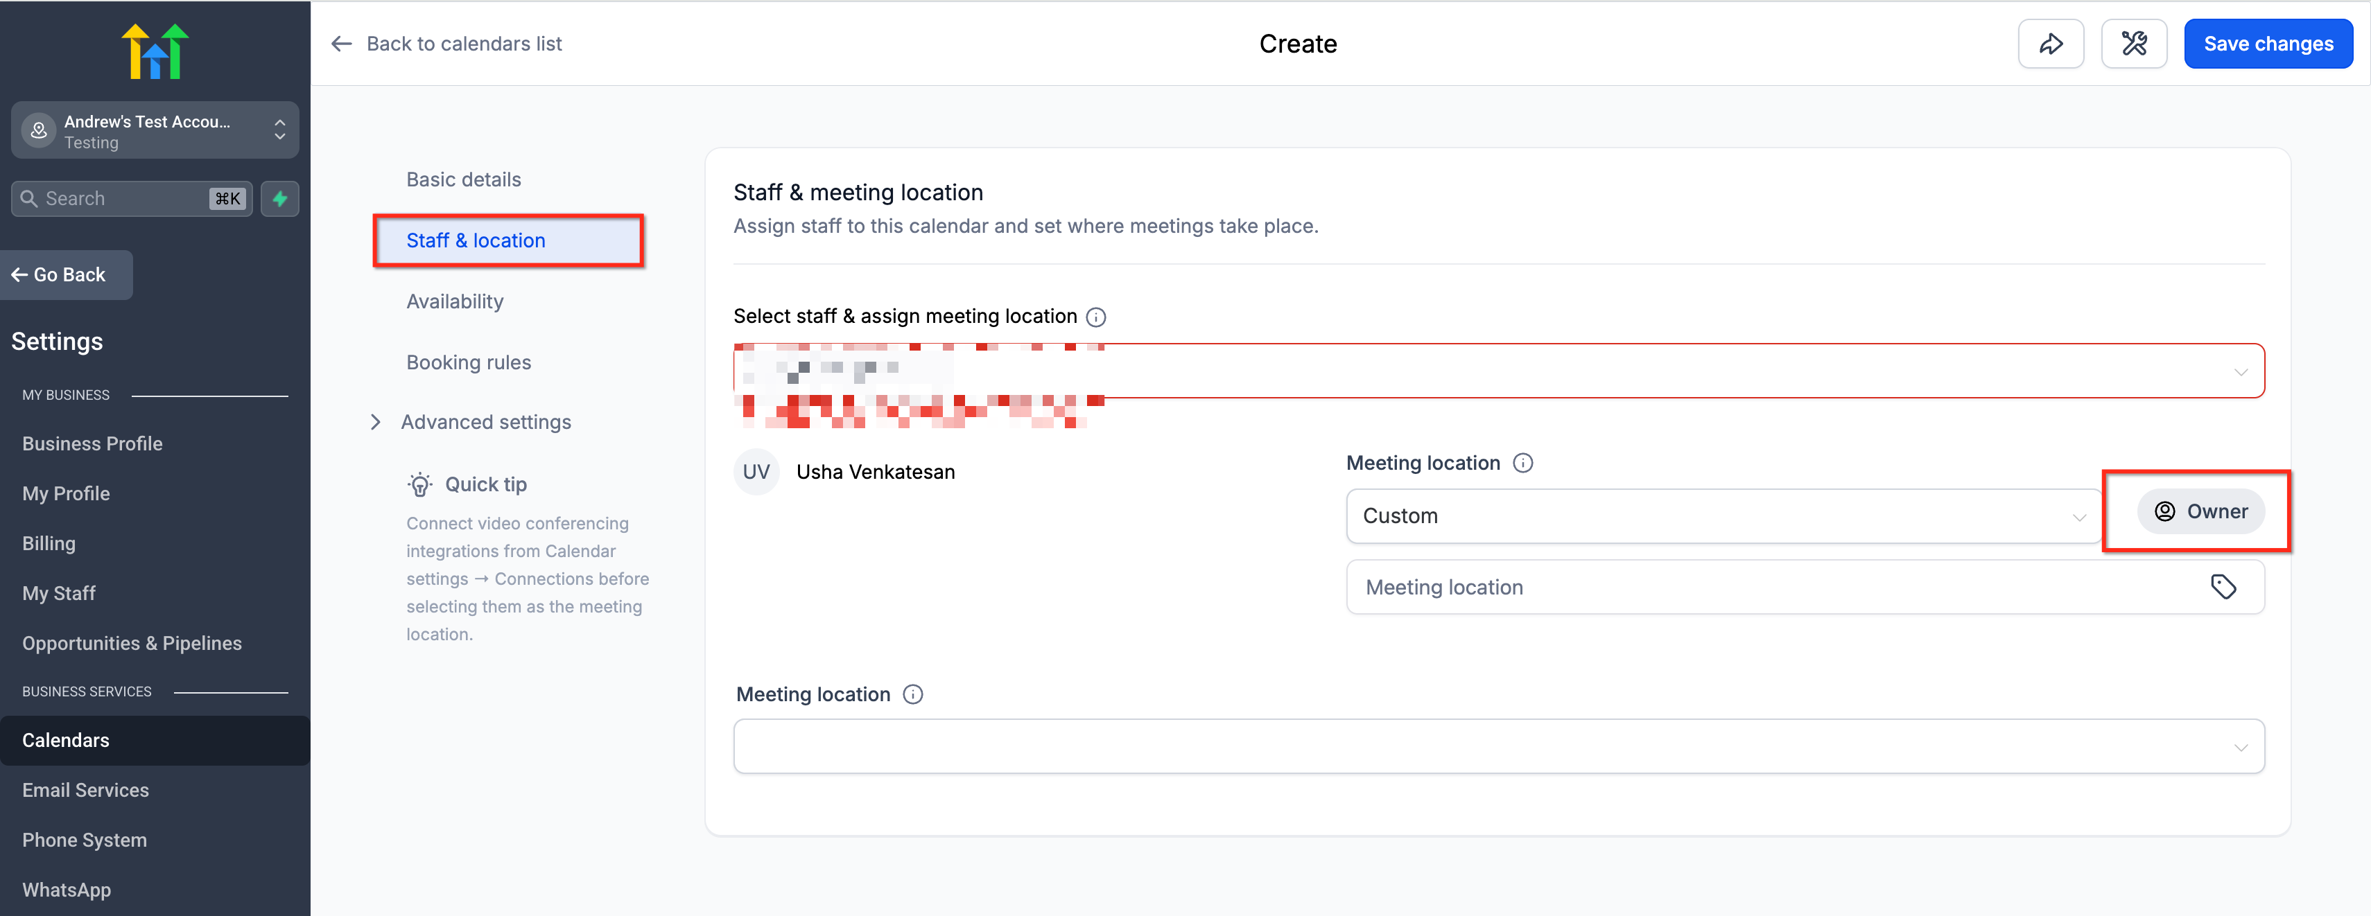
Task: Click info icon beside Select staff label
Action: coord(1095,317)
